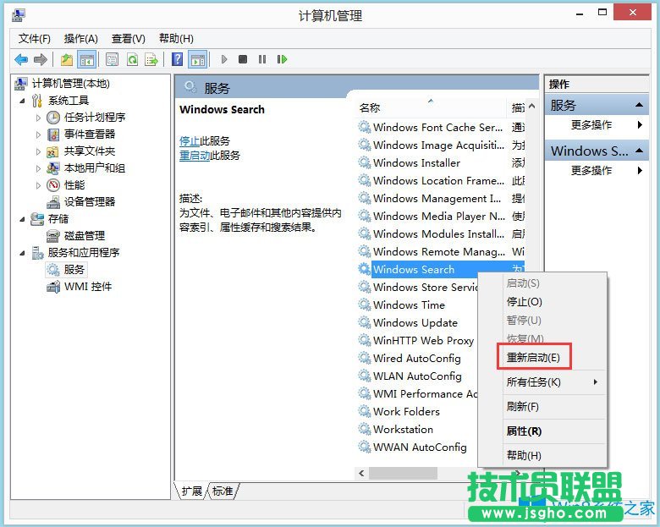Viewport: 660px width, 527px height.
Task: Click the Forward arrow toolbar icon
Action: tap(41, 59)
